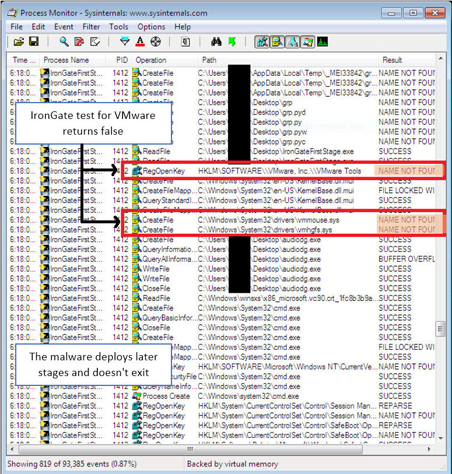Toggle Autoscroll in the toolbar
The image size is (452, 474).
[79, 42]
